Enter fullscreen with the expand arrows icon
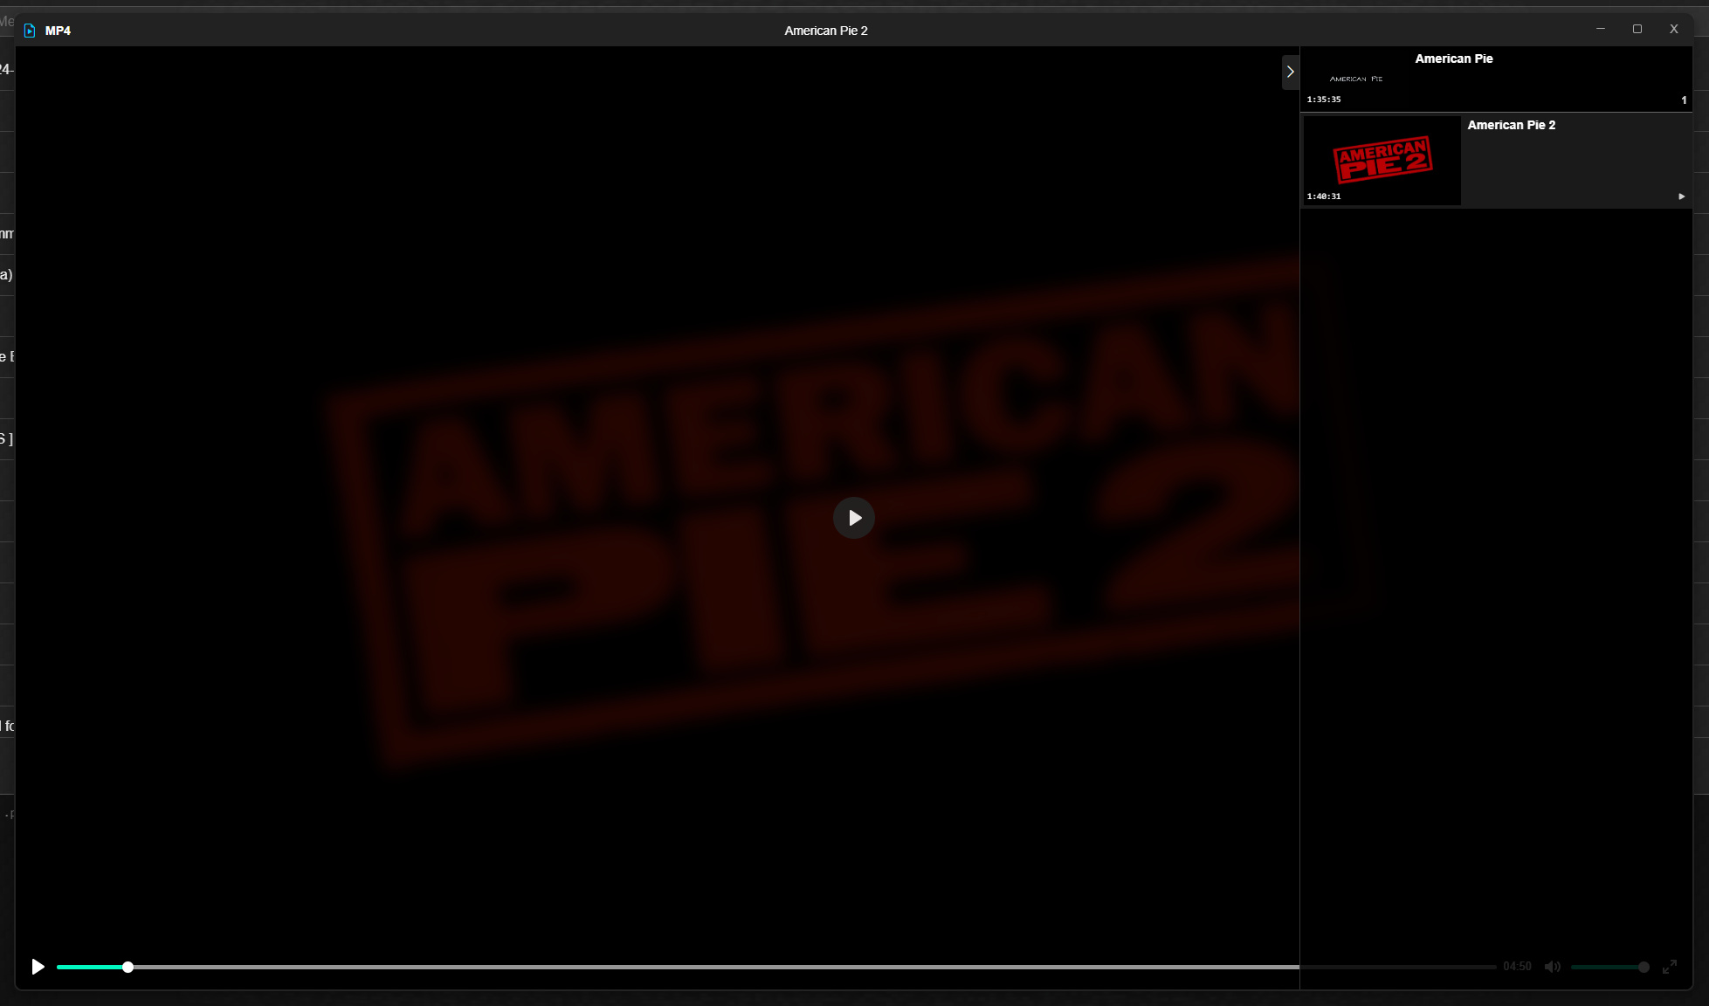Screen dimensions: 1709x1006 [1669, 967]
